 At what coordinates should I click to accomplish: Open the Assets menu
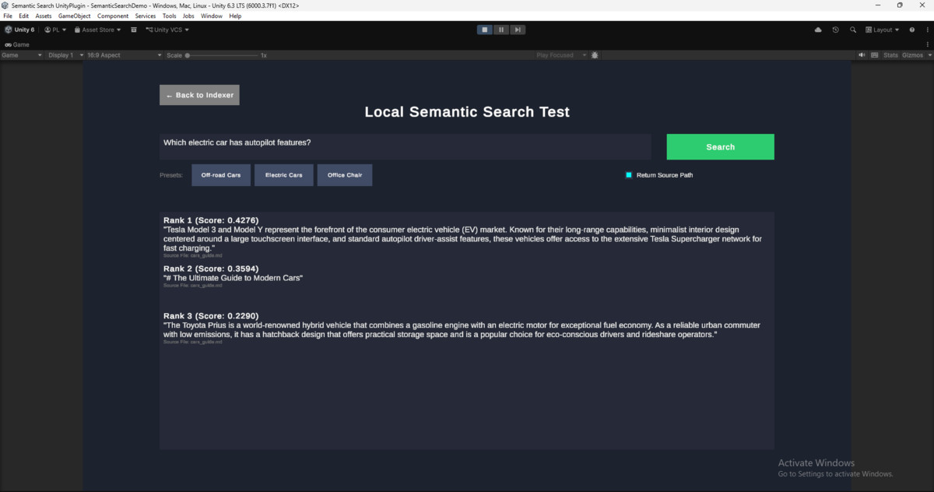(44, 16)
